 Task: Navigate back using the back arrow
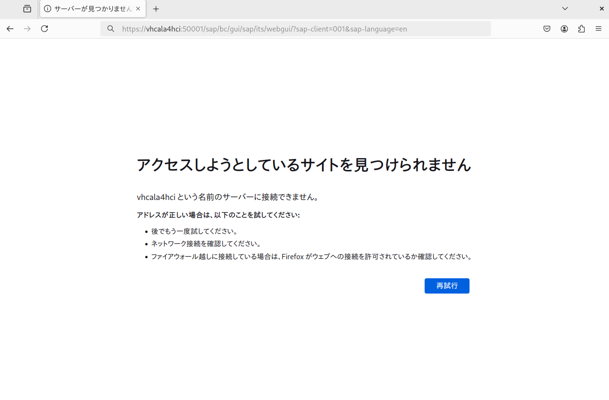10,29
